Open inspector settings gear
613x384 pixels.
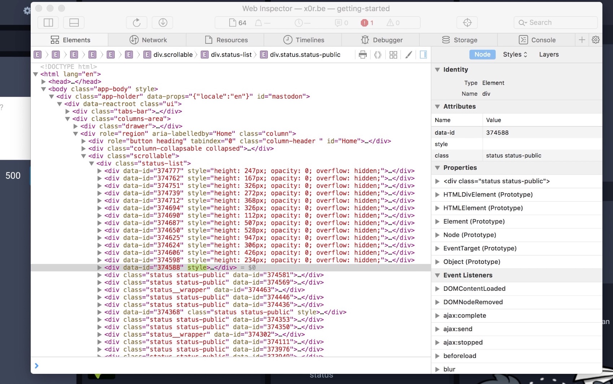coord(596,40)
